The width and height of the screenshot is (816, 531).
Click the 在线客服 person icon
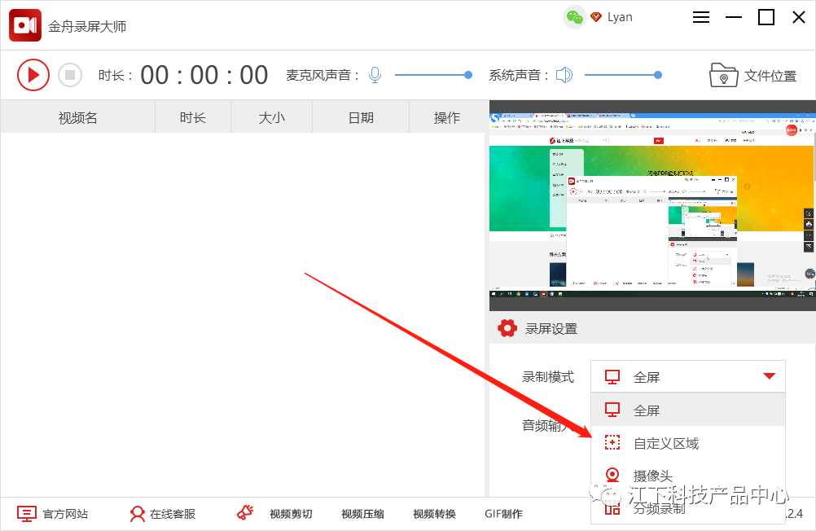tap(138, 514)
